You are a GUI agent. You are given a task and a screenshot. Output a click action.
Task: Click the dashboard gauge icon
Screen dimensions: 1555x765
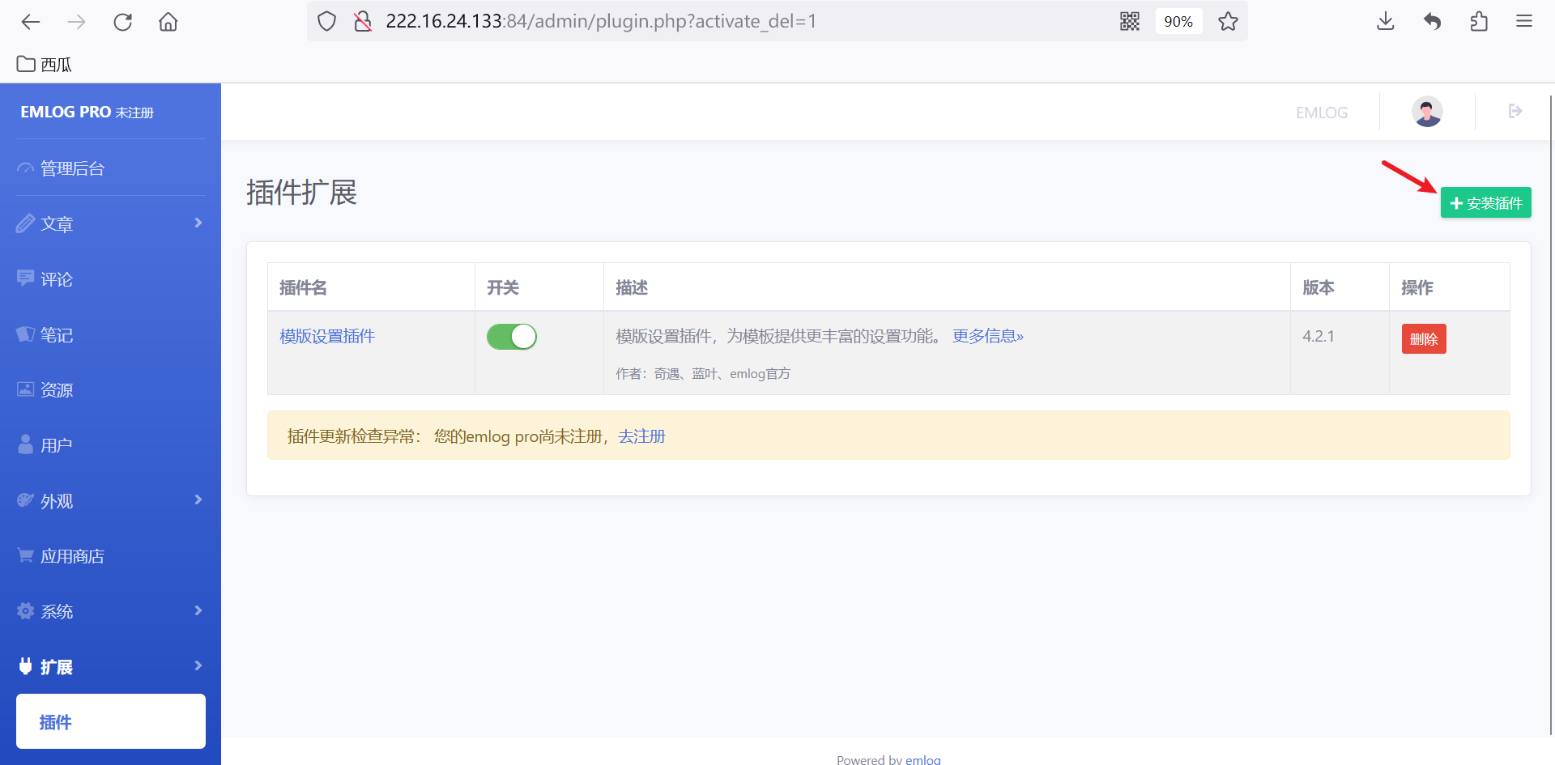point(26,168)
